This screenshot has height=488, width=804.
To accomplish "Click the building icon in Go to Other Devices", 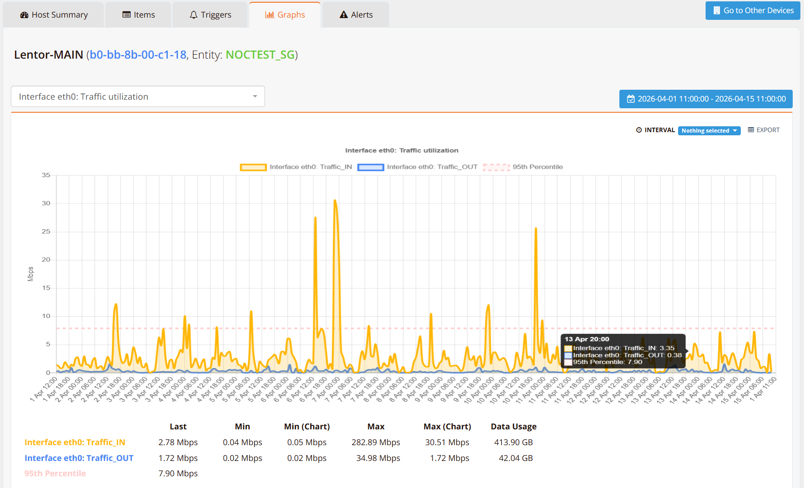I will tap(716, 10).
